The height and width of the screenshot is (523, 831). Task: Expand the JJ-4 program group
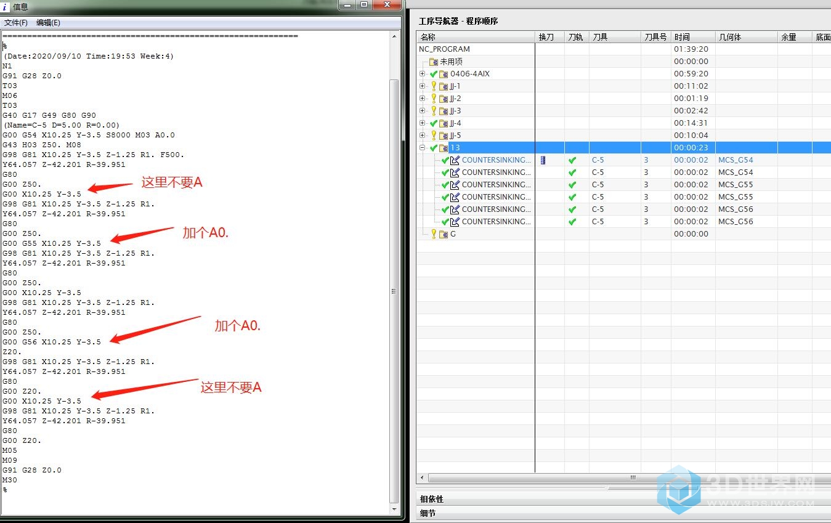click(x=423, y=123)
